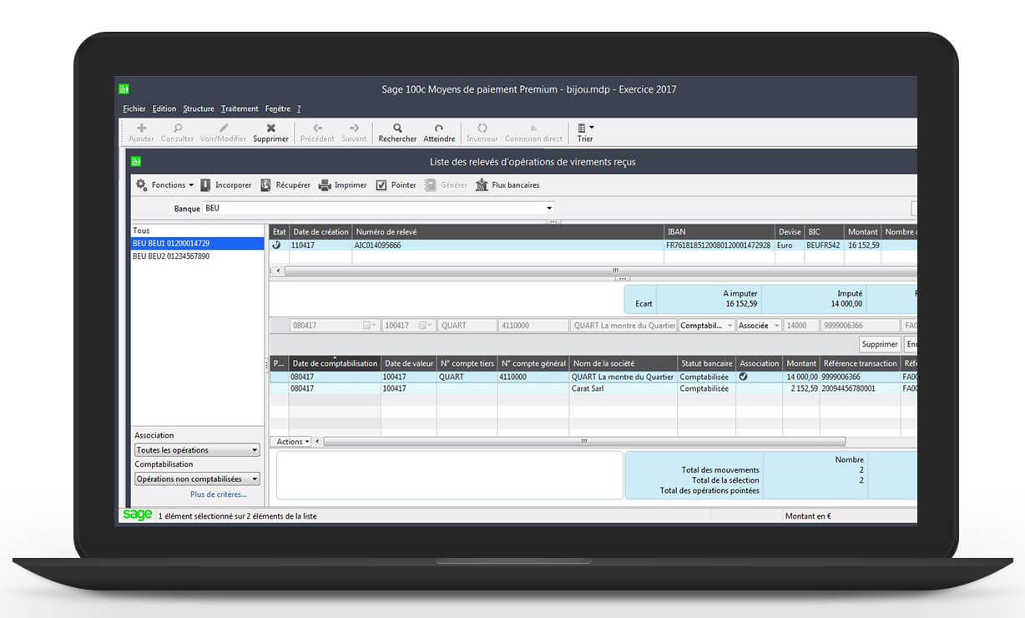1025x618 pixels.
Task: Open the Associée dropdown in edit row
Action: [759, 326]
